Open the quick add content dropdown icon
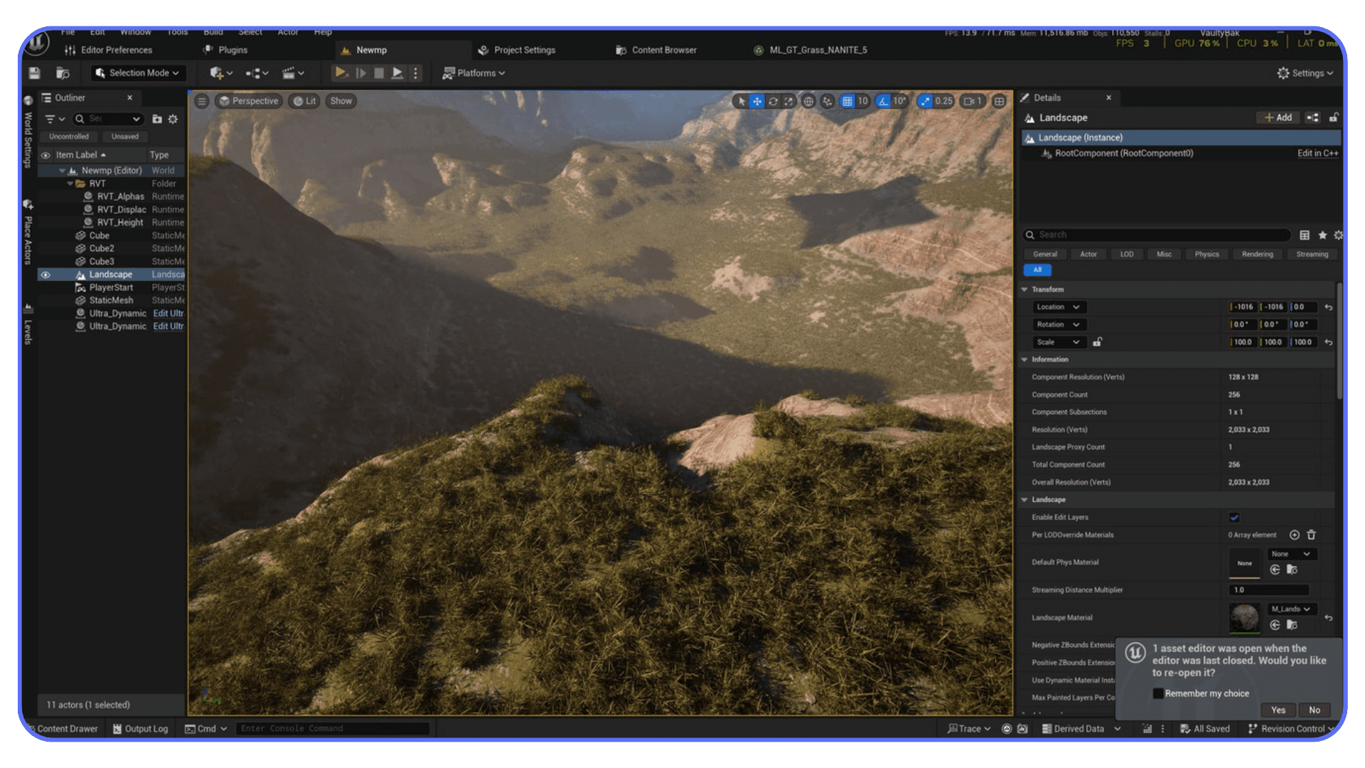This screenshot has width=1365, height=768. (x=221, y=73)
